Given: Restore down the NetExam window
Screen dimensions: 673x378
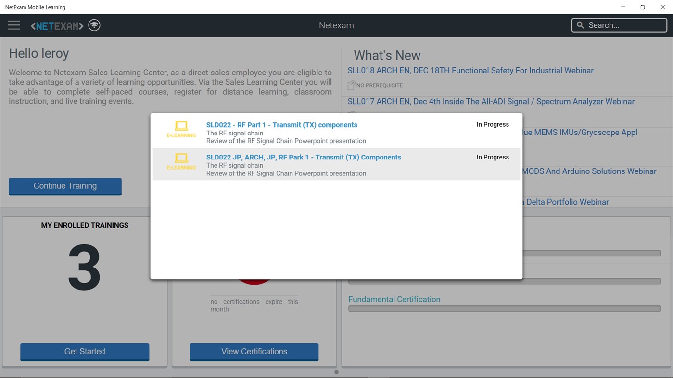Looking at the screenshot, I should tap(643, 7).
